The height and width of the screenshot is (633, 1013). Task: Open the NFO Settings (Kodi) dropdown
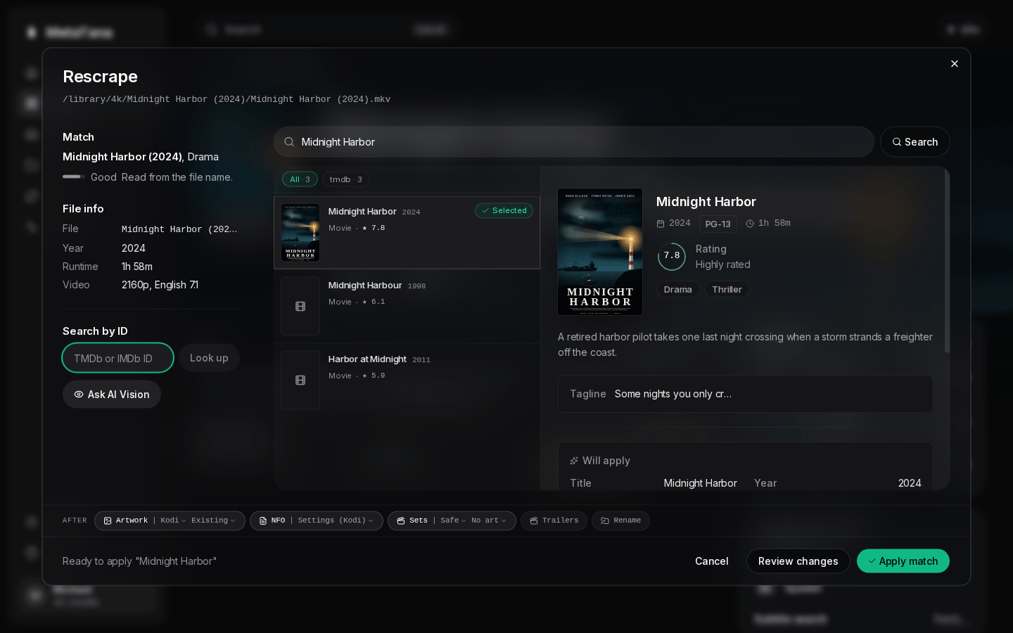[336, 521]
